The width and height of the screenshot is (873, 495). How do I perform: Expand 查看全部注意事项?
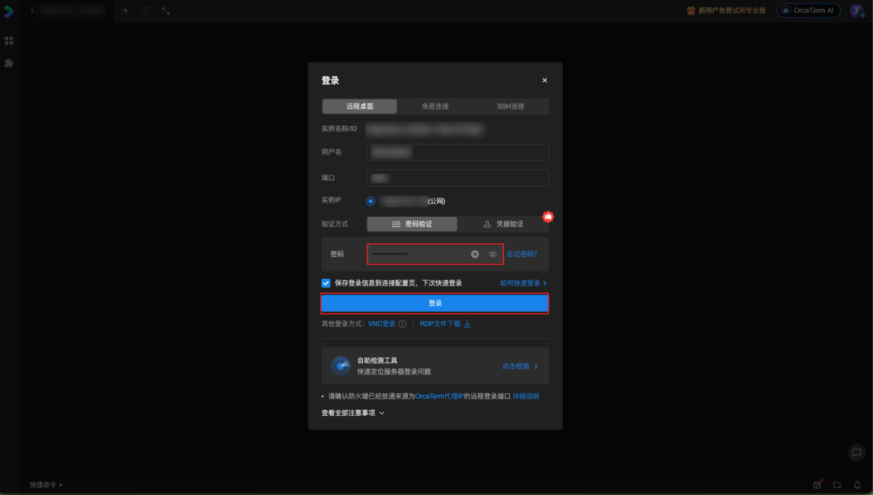pos(353,412)
